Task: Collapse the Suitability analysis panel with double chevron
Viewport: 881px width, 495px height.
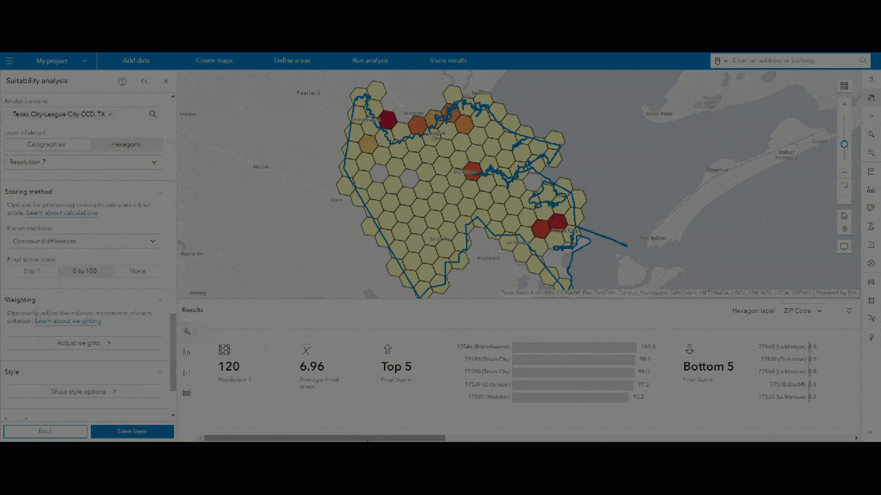Action: click(144, 81)
